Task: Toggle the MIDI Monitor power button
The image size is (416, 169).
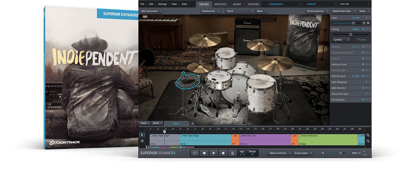Action: (x=363, y=88)
